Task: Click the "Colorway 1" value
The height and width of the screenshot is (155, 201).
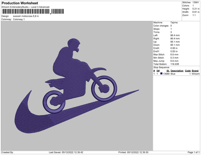Action: coord(19,19)
